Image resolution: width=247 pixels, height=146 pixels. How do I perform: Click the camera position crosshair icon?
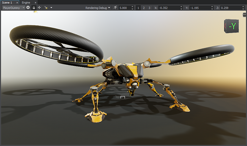[x=39, y=8]
